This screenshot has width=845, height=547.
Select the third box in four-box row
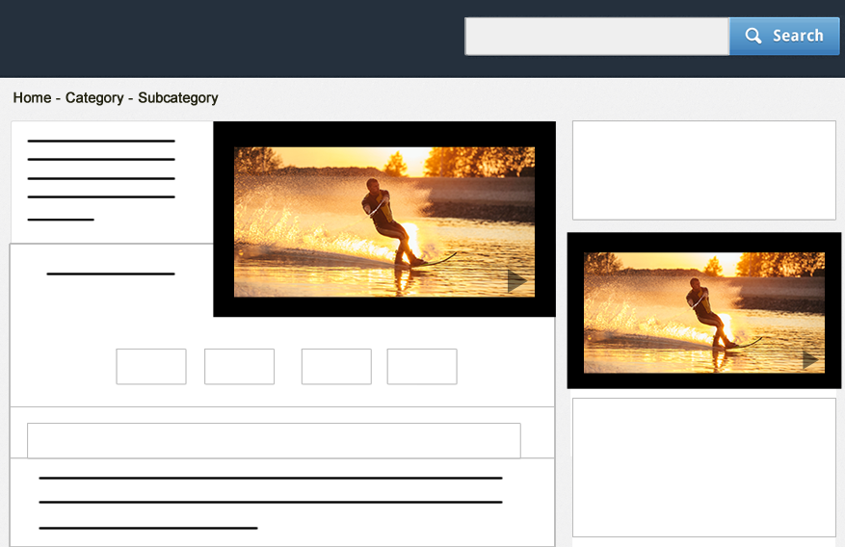[336, 367]
